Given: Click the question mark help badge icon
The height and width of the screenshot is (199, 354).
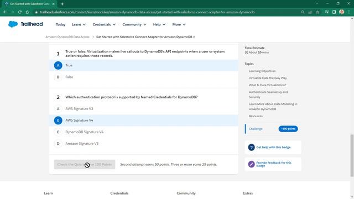Looking at the screenshot, I should (251, 148).
